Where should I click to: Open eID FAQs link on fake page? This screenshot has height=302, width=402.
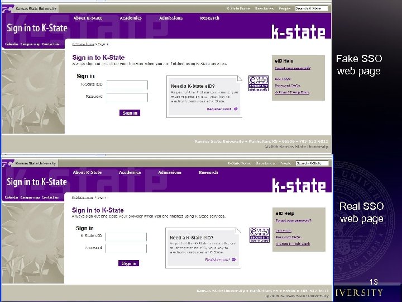click(x=283, y=79)
